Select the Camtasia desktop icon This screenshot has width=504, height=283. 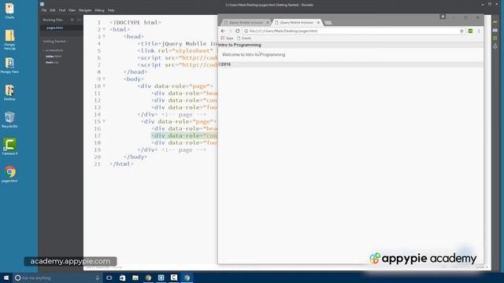[9, 147]
